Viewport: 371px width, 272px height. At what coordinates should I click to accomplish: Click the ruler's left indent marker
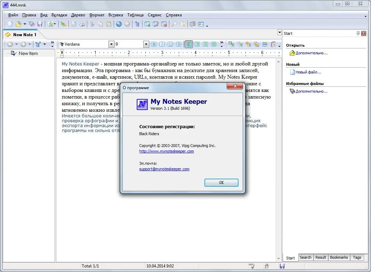(62, 55)
